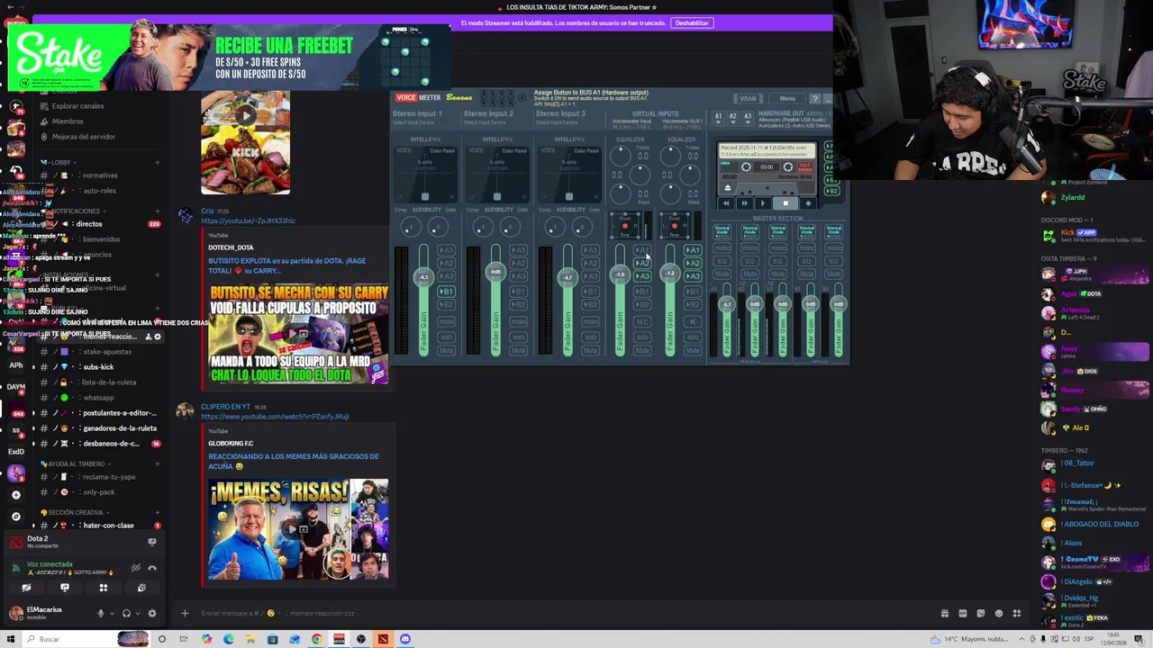Open the BUTISITO EXPLOTA video title link
Viewport: 1153px width, 648px height.
point(286,265)
